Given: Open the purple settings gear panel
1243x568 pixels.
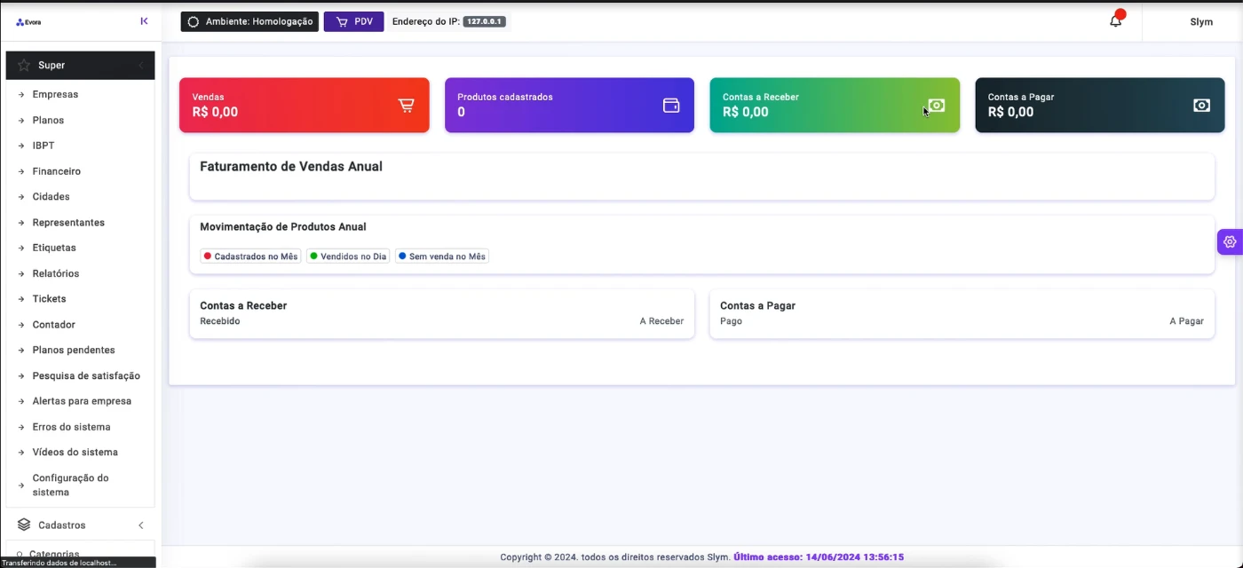Looking at the screenshot, I should [1230, 241].
